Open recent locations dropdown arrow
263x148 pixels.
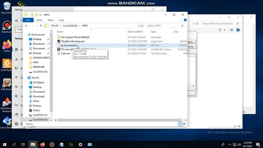(x=37, y=25)
